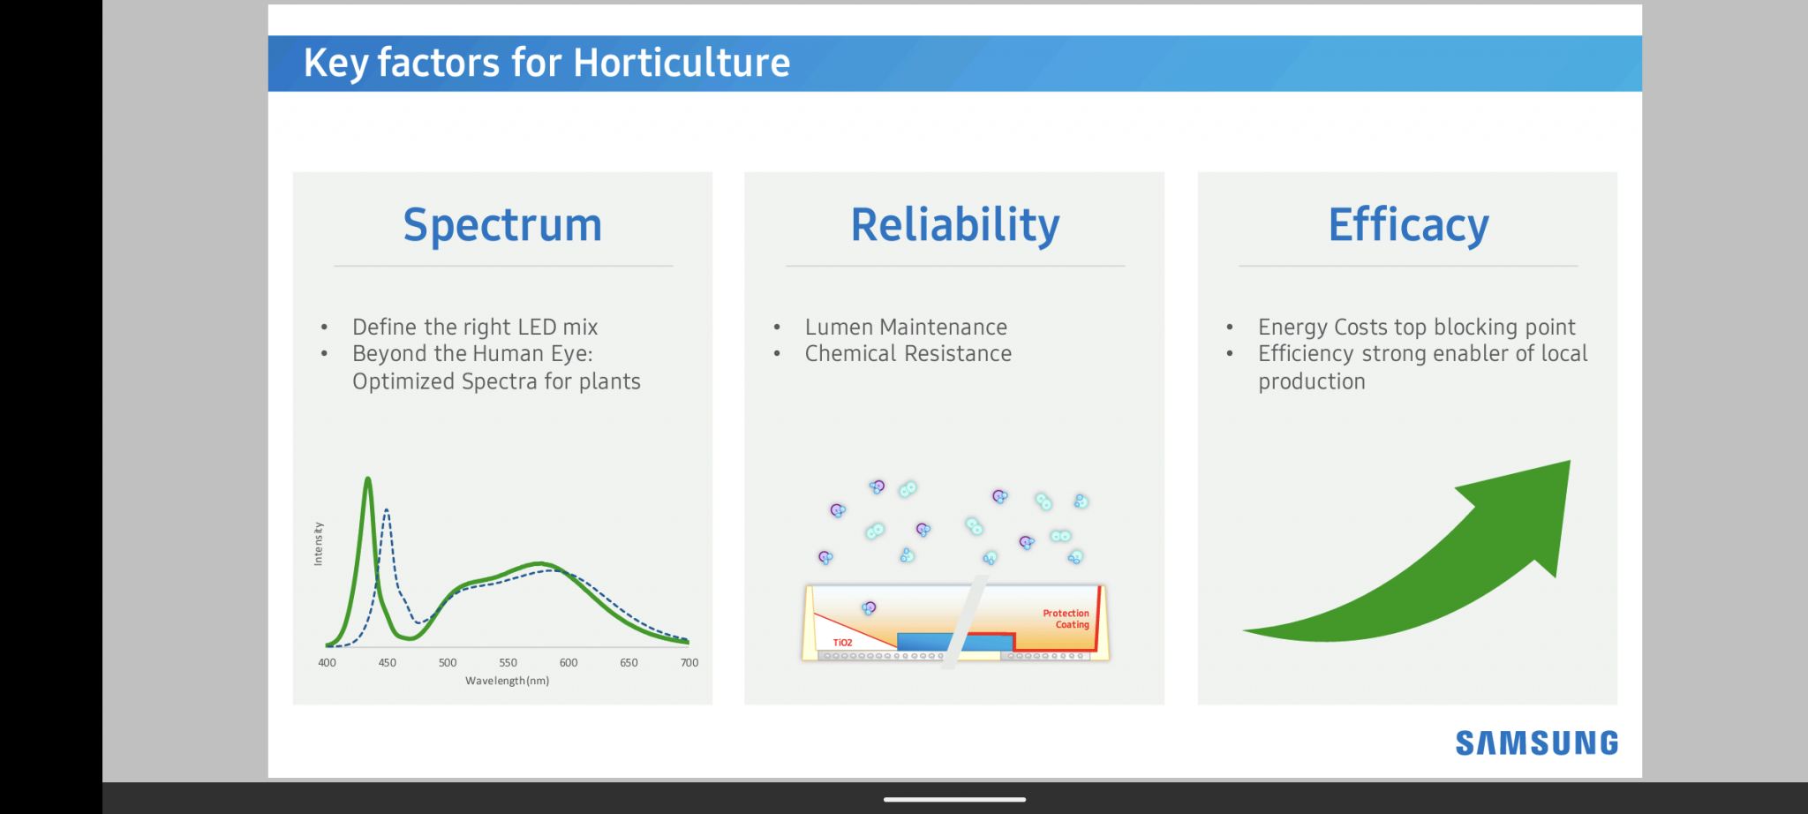Click Energy Costs top blocking point text
The width and height of the screenshot is (1808, 814).
(1416, 328)
